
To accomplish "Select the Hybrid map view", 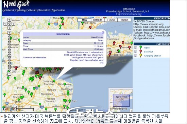I will click(111, 20).
